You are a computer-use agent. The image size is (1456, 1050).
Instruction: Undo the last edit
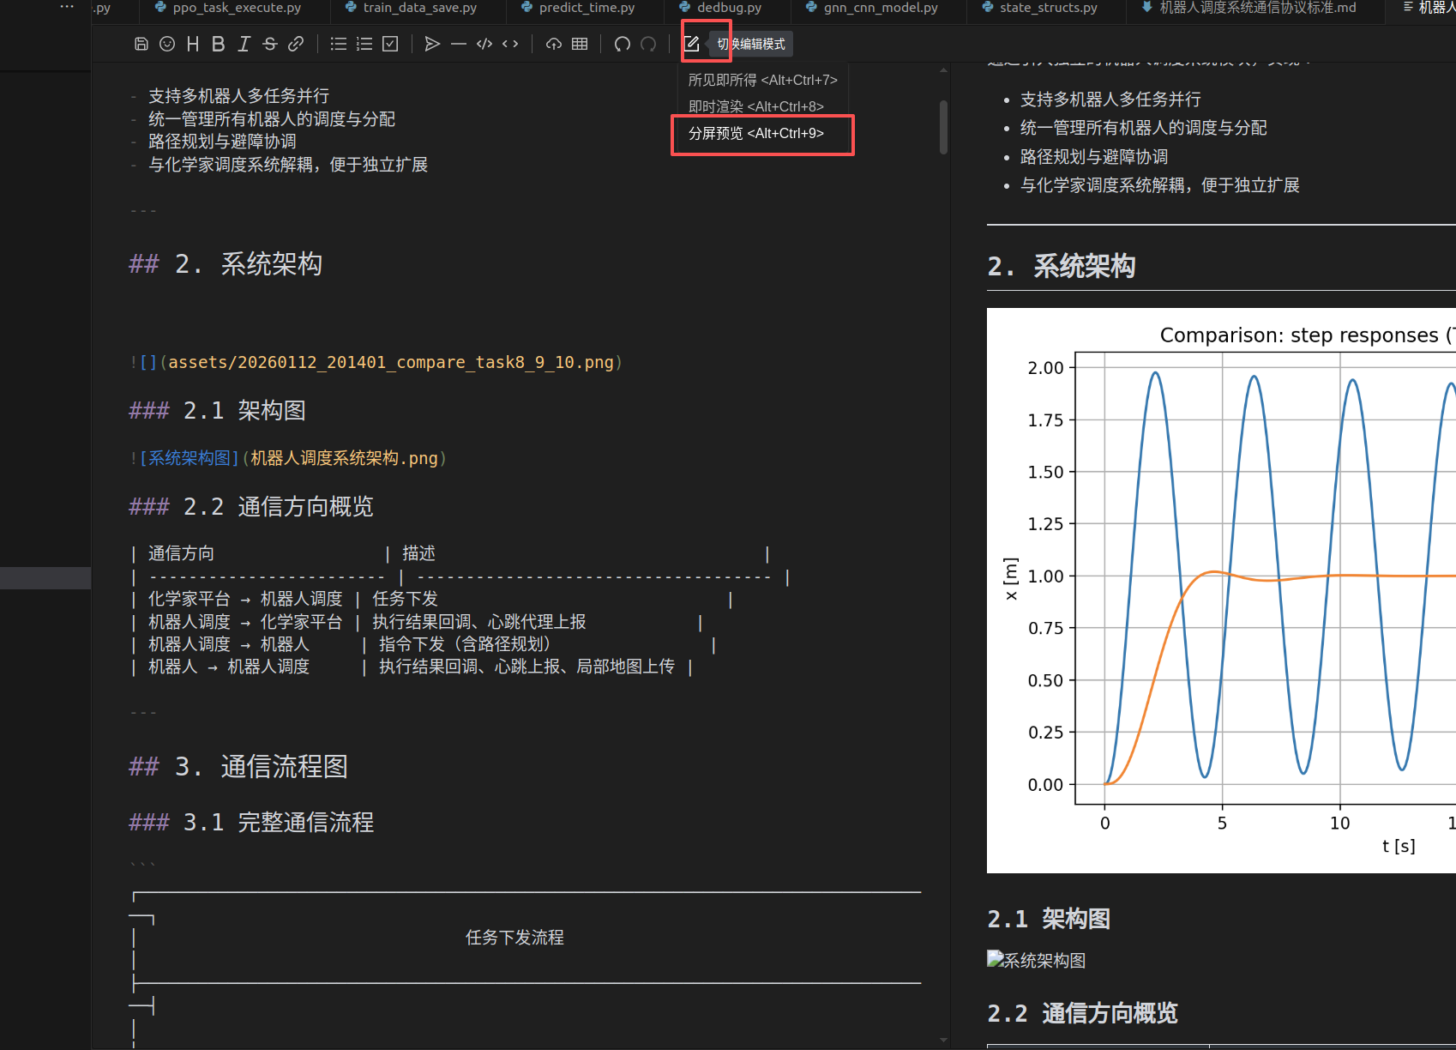tap(623, 44)
